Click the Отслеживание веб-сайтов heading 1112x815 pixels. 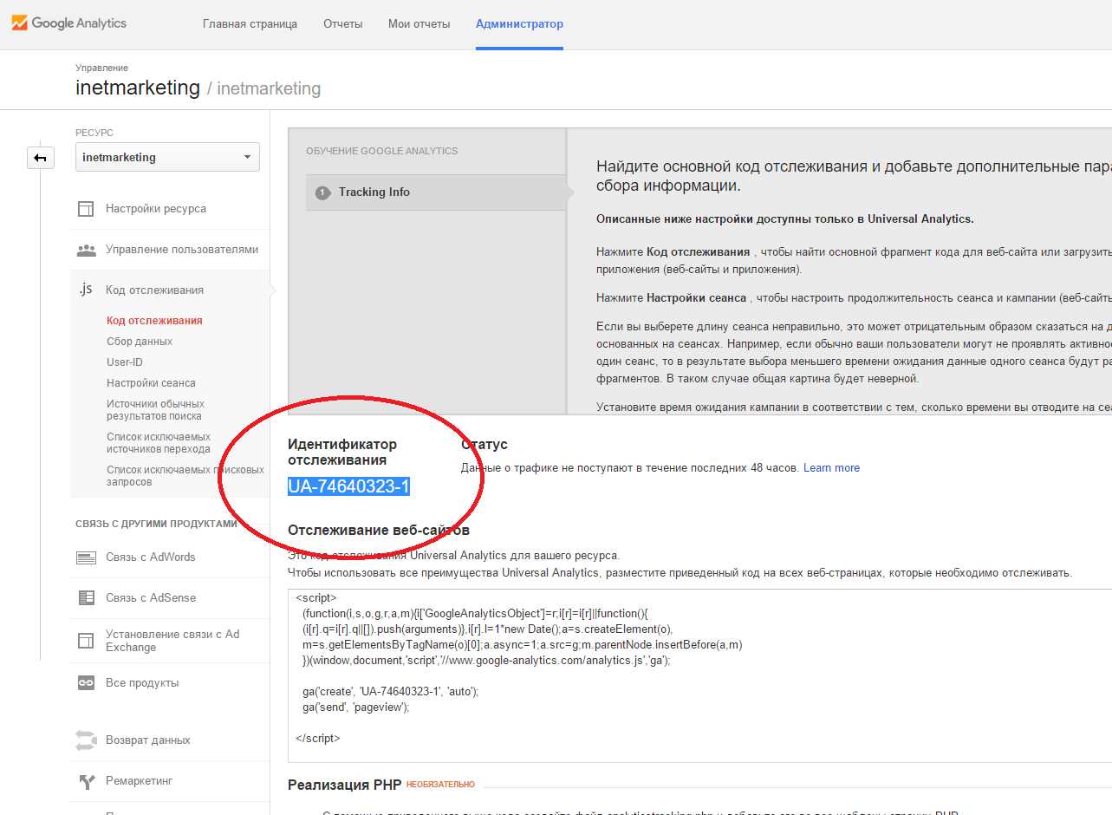[379, 530]
